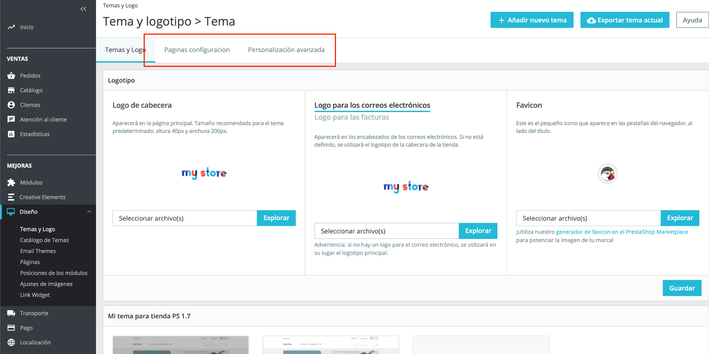Collapse the Diseño menu chevron
The image size is (709, 354).
pos(89,212)
